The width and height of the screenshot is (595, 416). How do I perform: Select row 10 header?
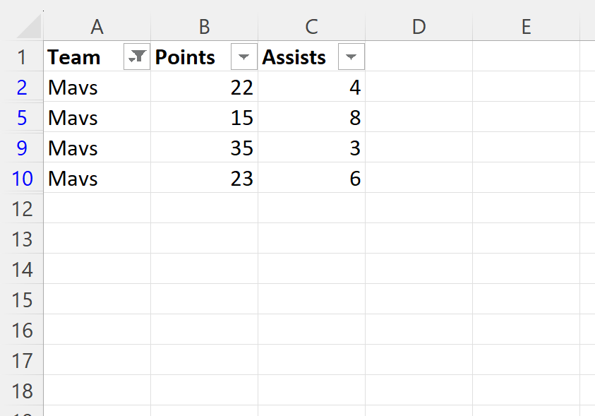(22, 178)
